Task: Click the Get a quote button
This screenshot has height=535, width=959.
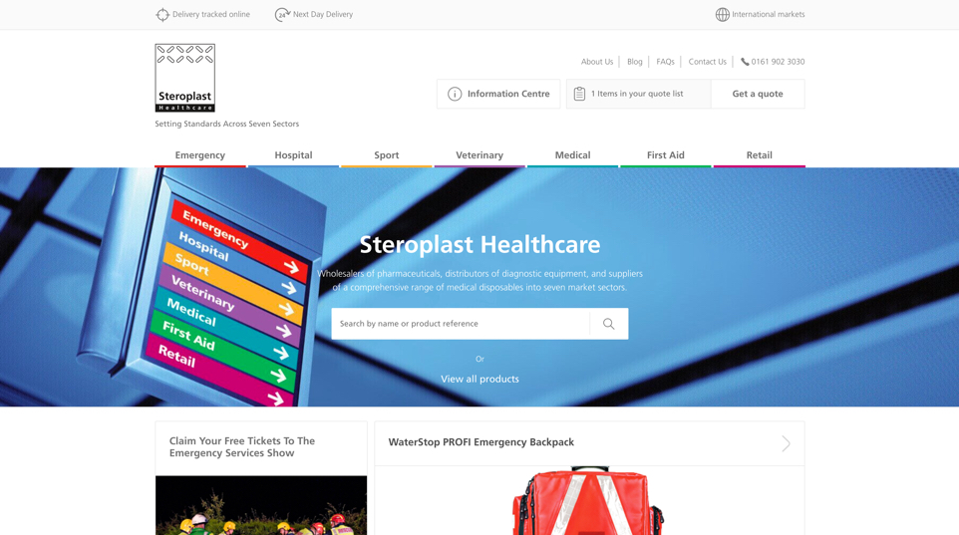Action: coord(758,94)
